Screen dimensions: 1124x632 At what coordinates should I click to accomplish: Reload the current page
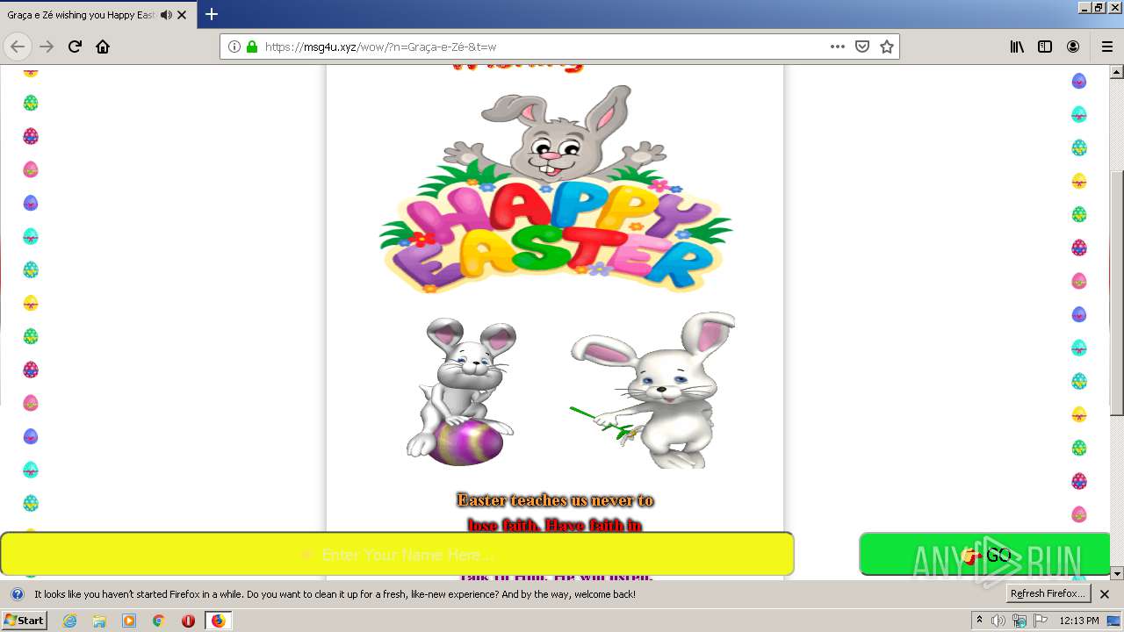point(75,47)
